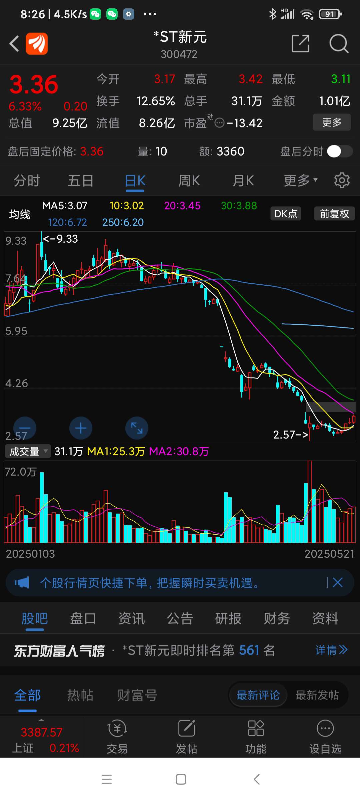Switch to the 五日 chart tab

tap(81, 181)
